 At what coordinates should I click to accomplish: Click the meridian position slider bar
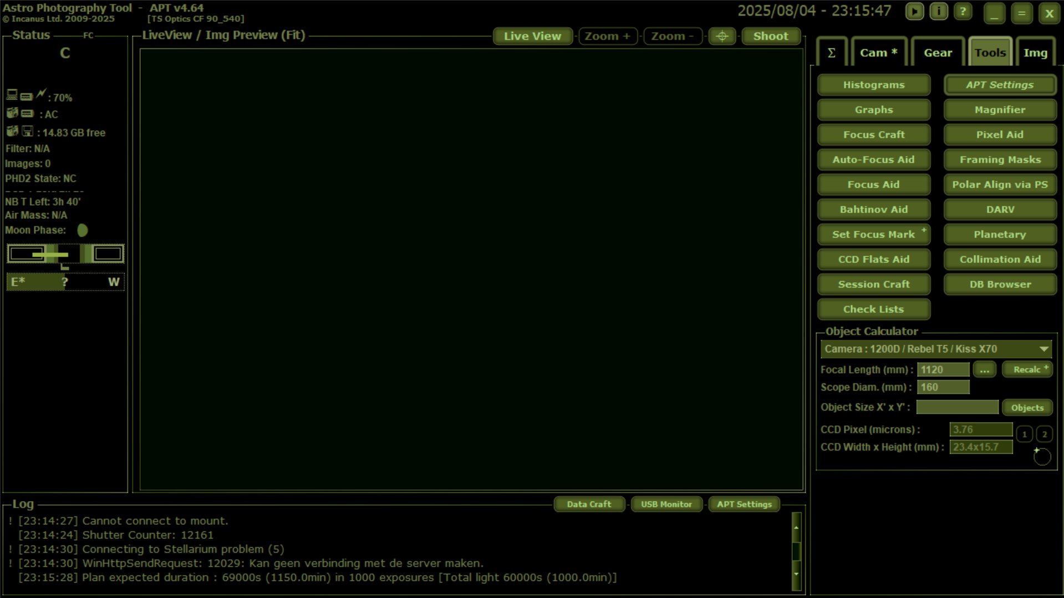pos(65,254)
